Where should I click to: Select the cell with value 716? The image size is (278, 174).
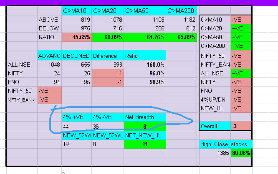pos(108,28)
